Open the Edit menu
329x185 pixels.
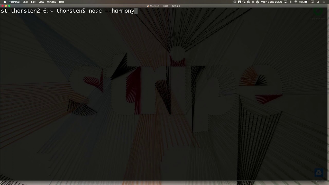(x=33, y=2)
